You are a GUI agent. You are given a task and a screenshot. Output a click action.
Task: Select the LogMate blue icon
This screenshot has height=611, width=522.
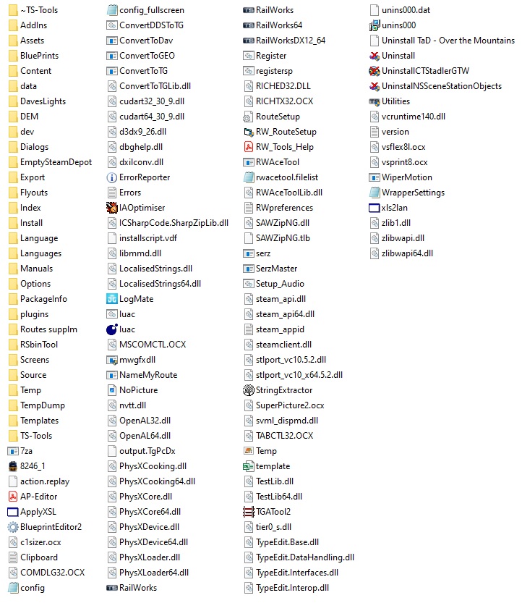pos(112,299)
